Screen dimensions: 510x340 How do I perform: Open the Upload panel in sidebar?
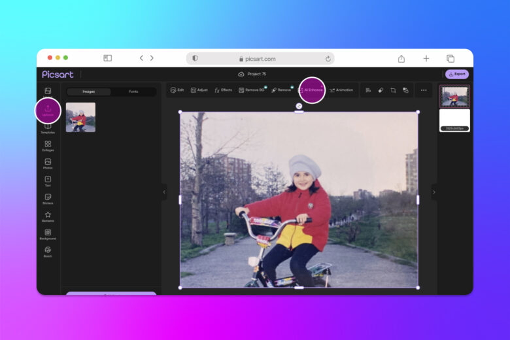(48, 110)
